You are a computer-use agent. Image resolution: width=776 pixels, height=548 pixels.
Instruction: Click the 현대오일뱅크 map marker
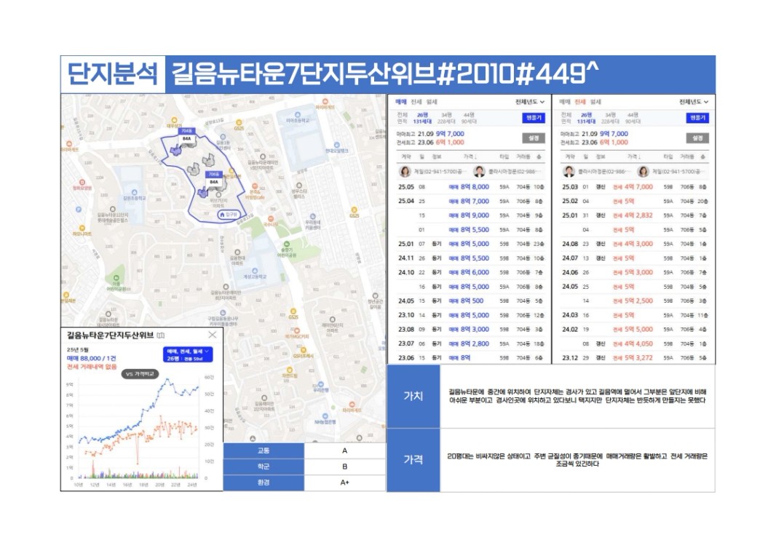click(336, 148)
